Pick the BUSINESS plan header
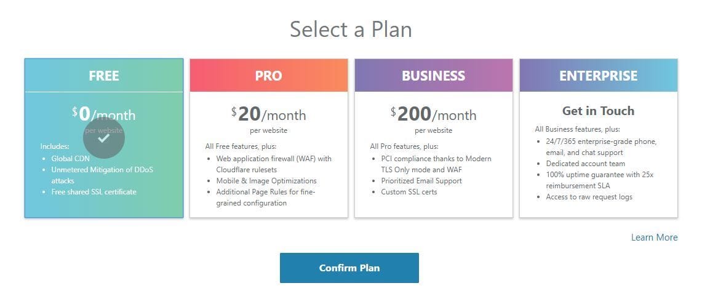 point(433,76)
